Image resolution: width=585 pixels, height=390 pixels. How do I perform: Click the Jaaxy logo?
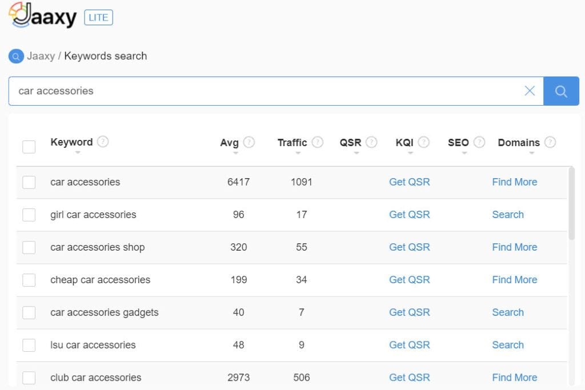43,16
